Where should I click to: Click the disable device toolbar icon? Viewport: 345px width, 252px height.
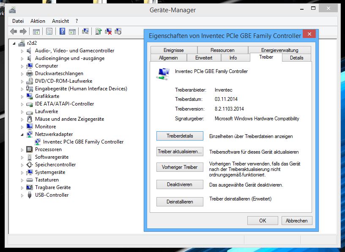(118, 31)
